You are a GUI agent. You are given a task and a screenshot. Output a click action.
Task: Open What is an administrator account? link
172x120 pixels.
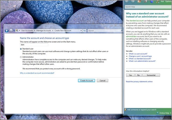tap(142, 61)
